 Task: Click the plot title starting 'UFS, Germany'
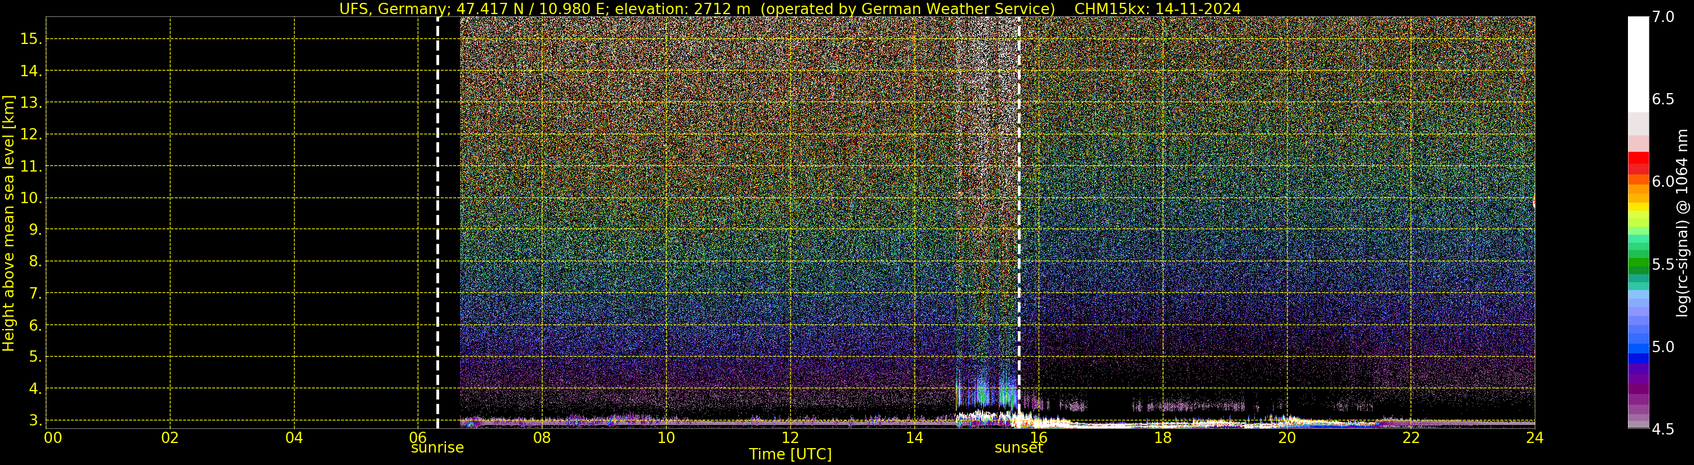point(790,8)
